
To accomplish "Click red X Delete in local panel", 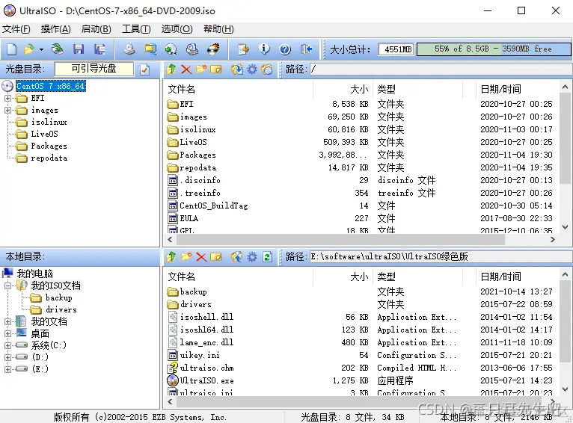I will (x=201, y=257).
